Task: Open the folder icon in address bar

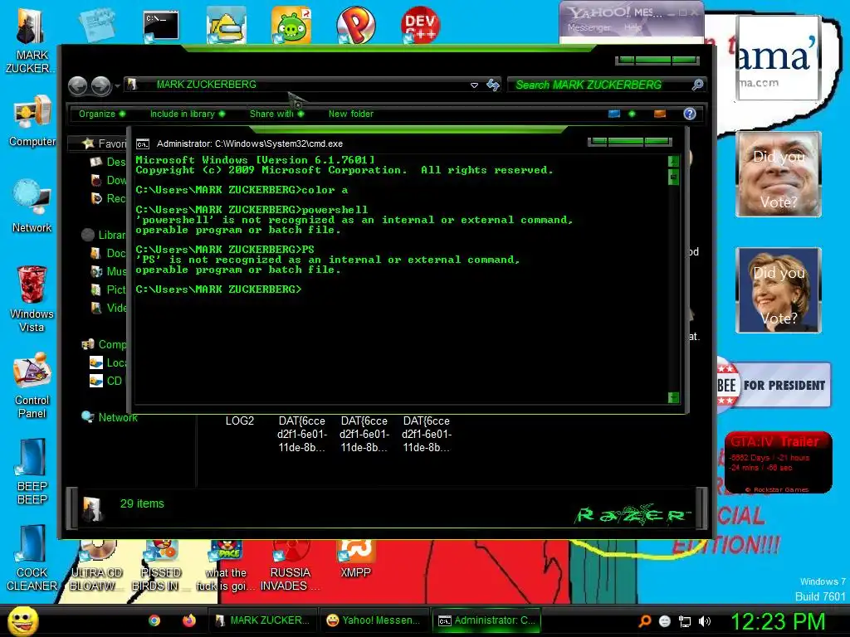Action: click(132, 85)
